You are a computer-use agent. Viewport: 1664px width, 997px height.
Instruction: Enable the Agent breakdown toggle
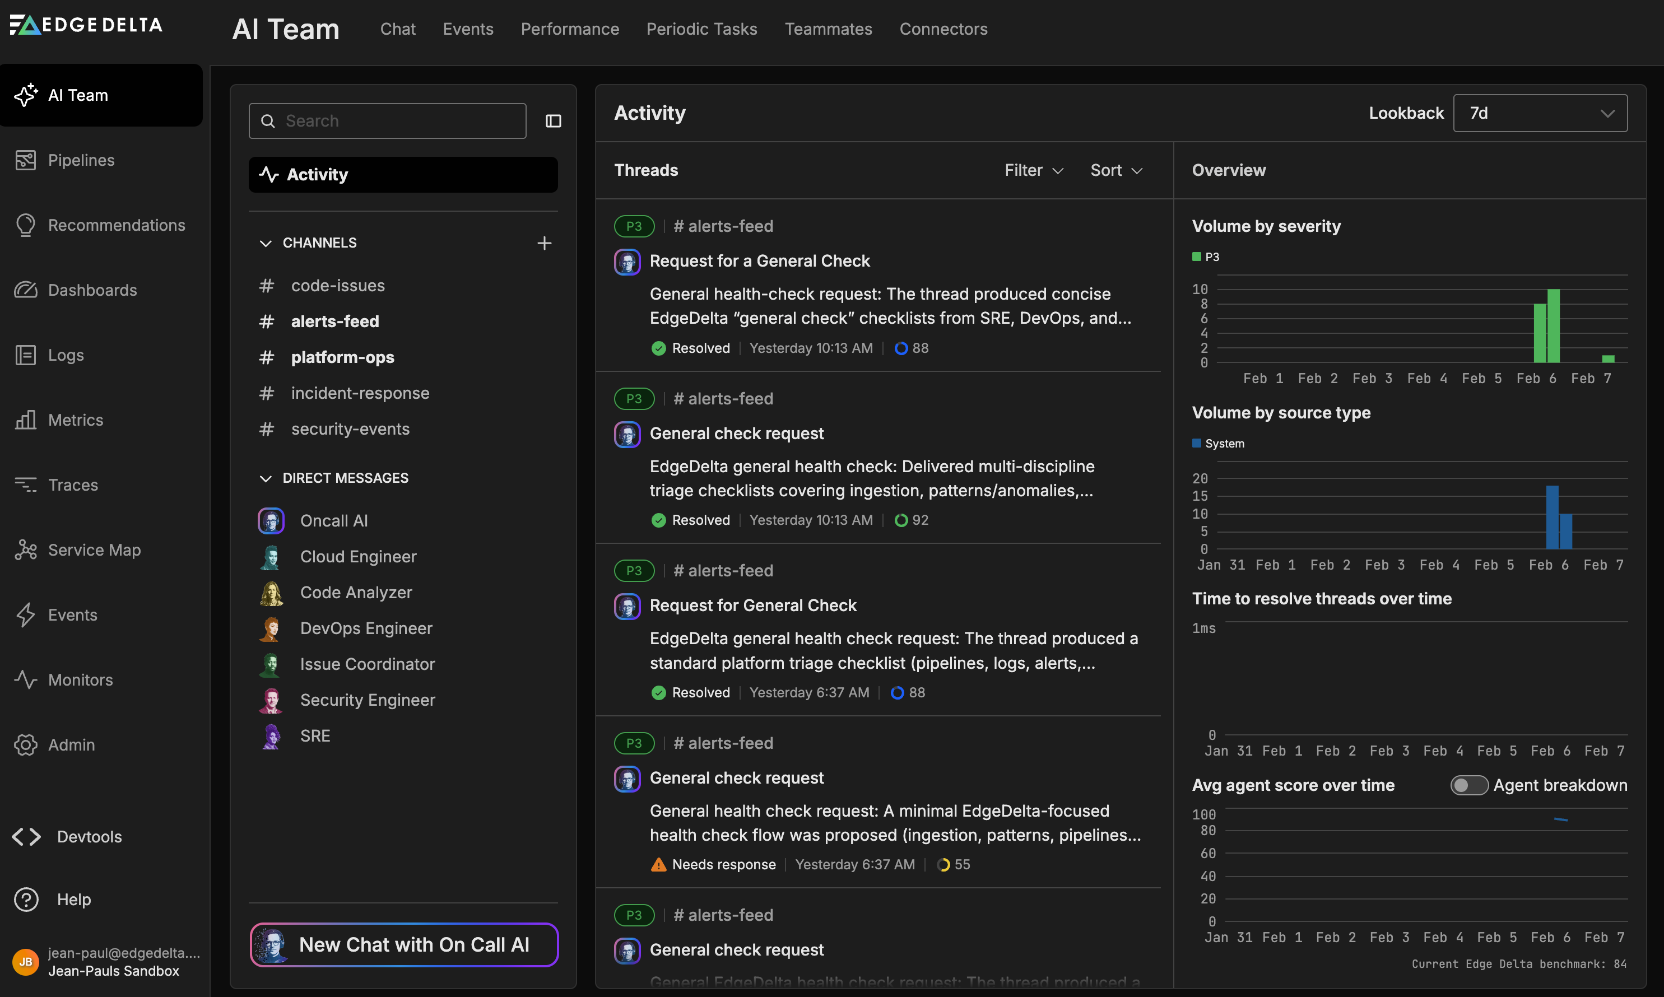pos(1469,785)
